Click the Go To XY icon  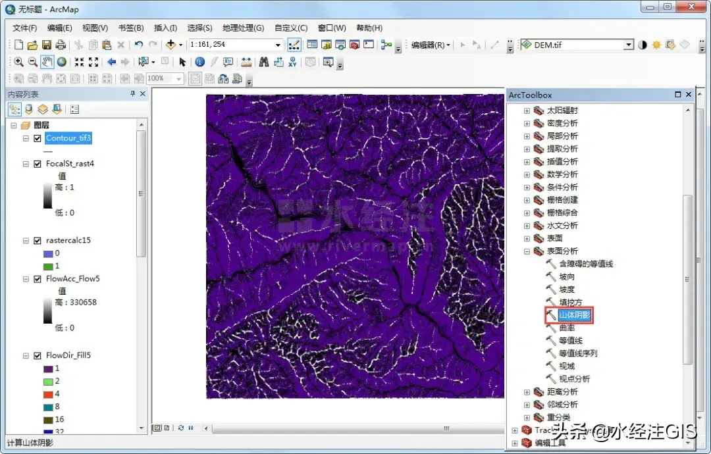pyautogui.click(x=294, y=62)
